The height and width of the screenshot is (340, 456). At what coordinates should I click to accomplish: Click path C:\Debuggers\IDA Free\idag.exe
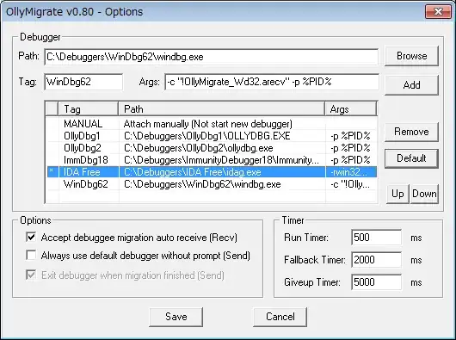[193, 172]
